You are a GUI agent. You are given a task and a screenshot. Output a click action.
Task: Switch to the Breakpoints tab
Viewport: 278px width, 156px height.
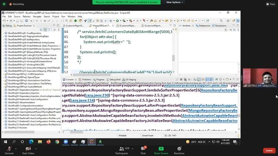(x=203, y=26)
